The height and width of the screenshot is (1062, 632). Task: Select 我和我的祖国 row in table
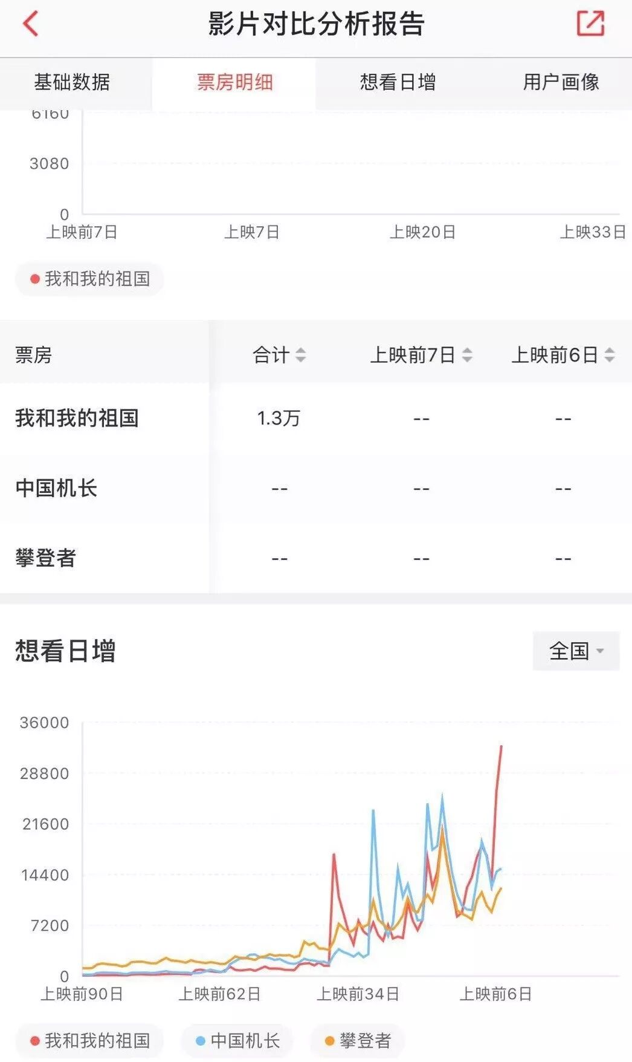[316, 419]
